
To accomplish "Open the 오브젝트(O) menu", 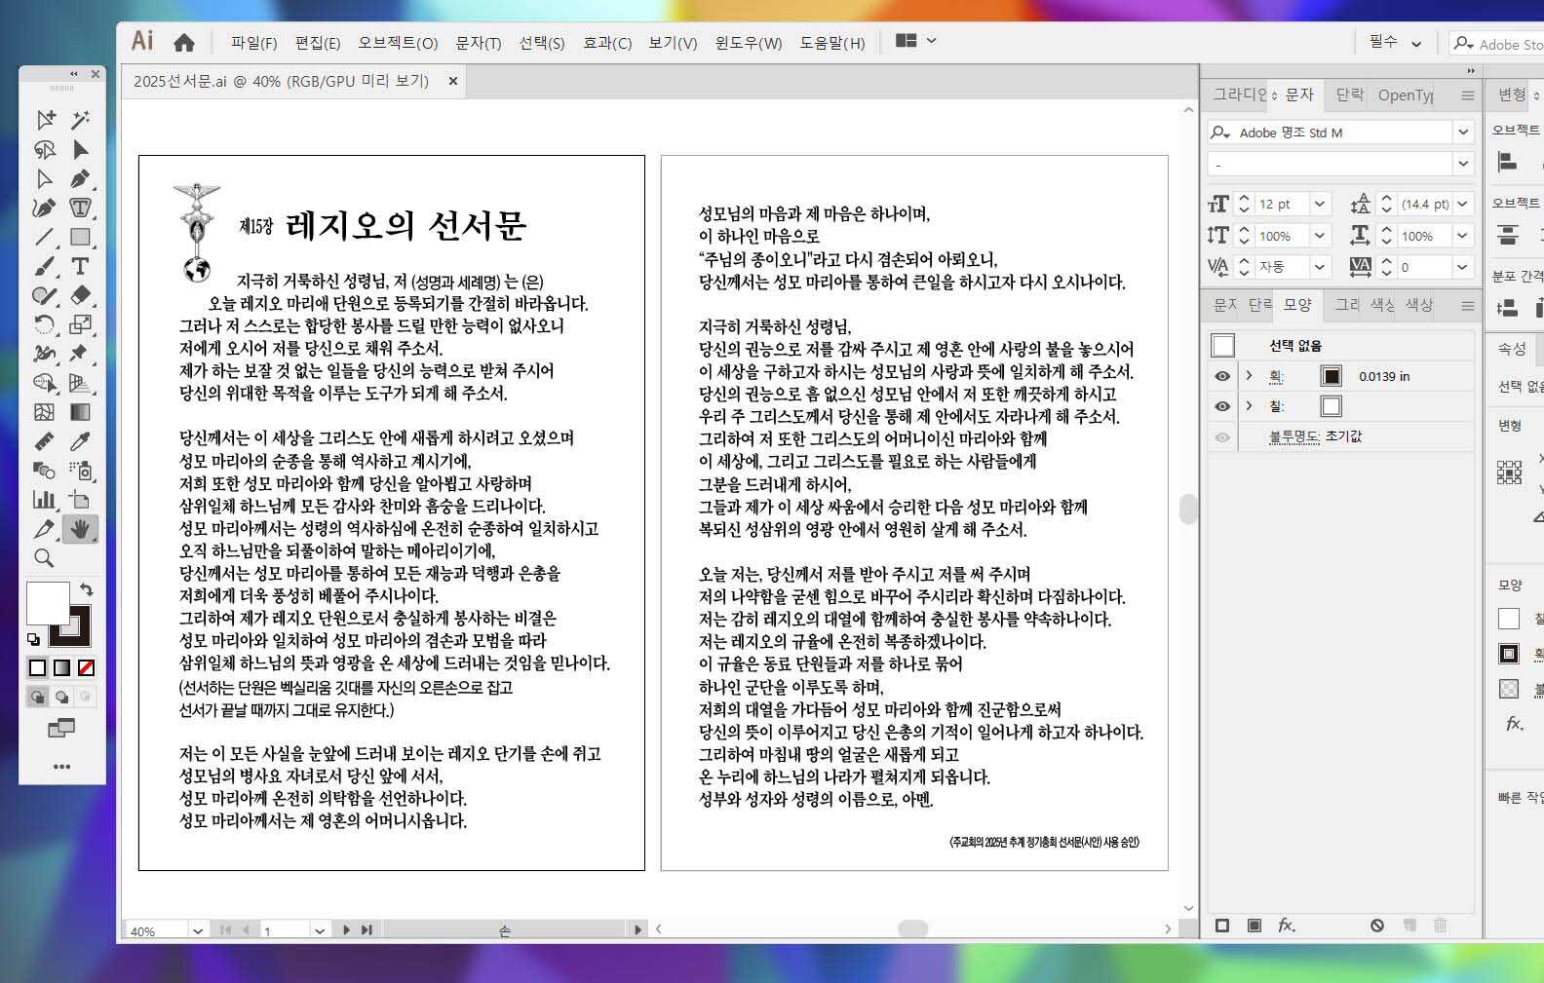I will [398, 43].
